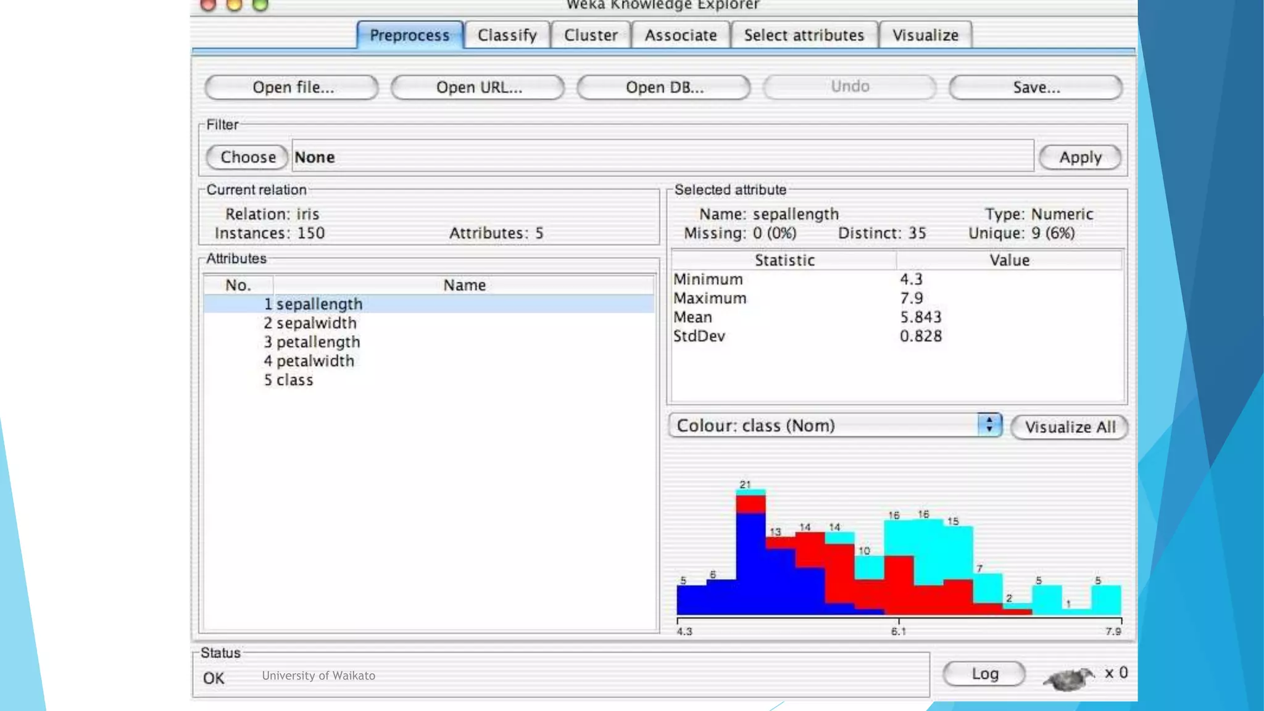Click the red close window button
The width and height of the screenshot is (1264, 711).
pyautogui.click(x=209, y=5)
